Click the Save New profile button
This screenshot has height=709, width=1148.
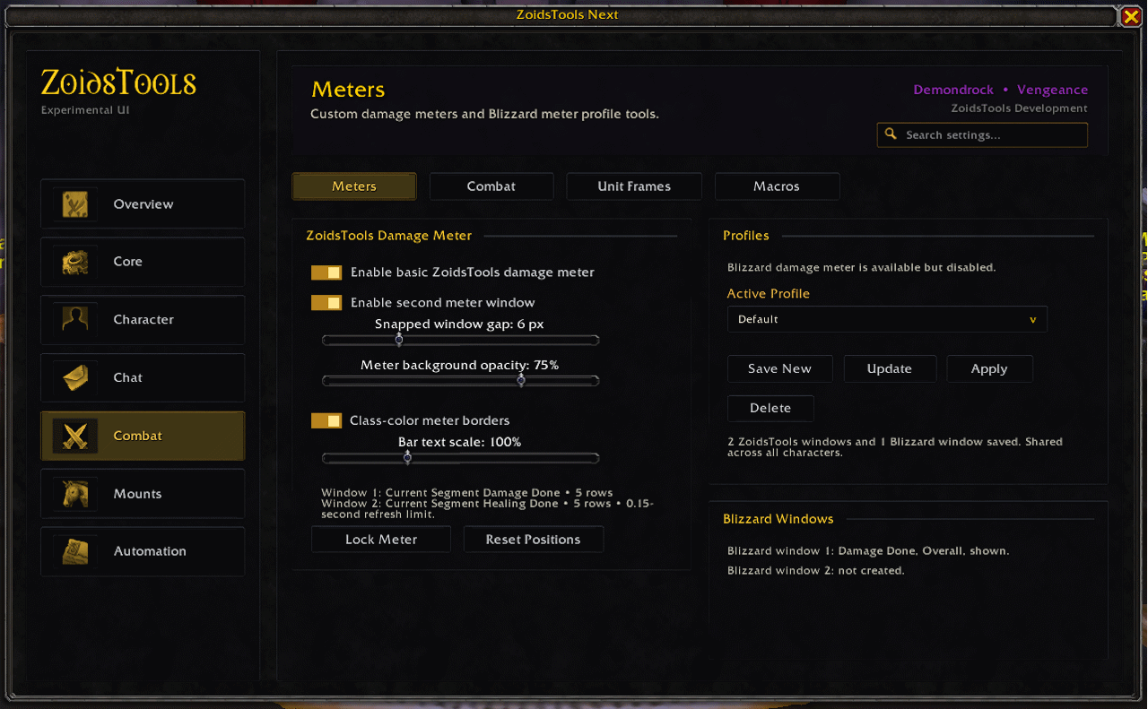pyautogui.click(x=779, y=368)
